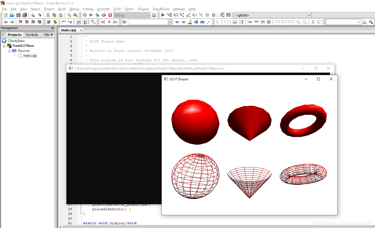Image resolution: width=375 pixels, height=228 pixels.
Task: Show previous Management tabs with left arrow
Action: pyautogui.click(x=3, y=35)
